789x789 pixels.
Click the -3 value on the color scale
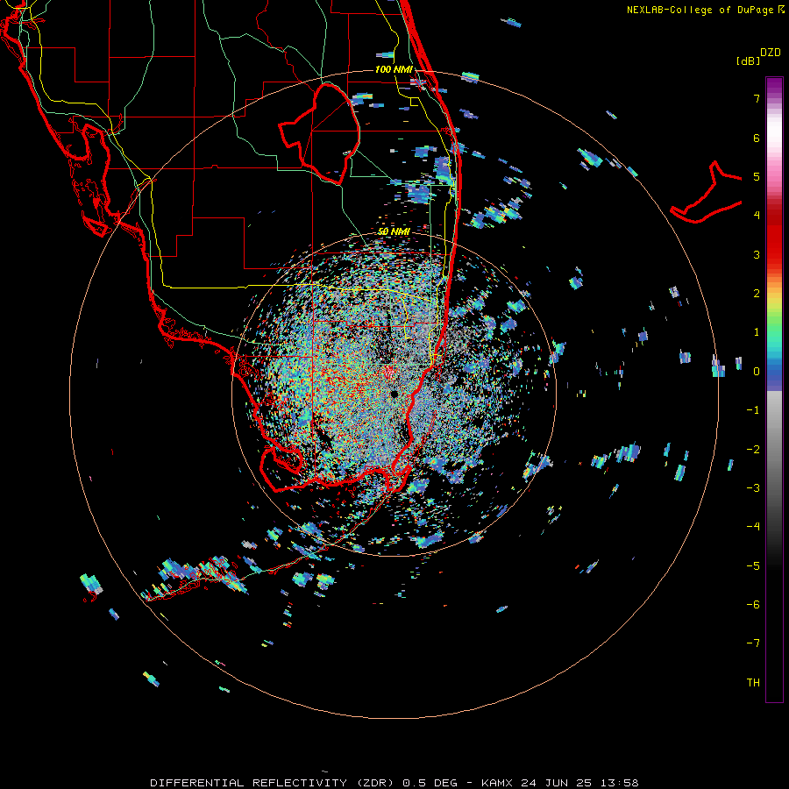pyautogui.click(x=753, y=488)
